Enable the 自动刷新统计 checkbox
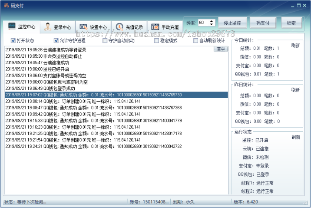311x208 pixels. coord(196,41)
